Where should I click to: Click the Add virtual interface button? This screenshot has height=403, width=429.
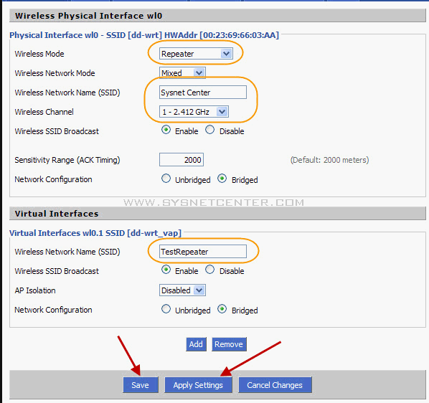[x=196, y=344]
